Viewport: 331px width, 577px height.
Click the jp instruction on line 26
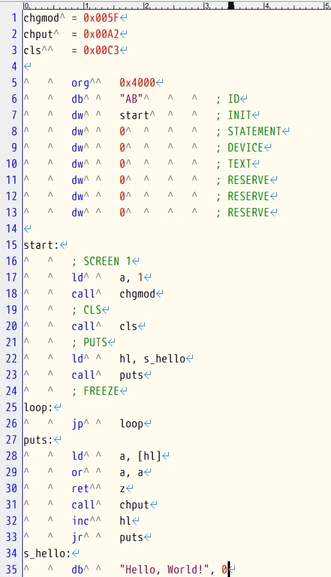point(77,424)
